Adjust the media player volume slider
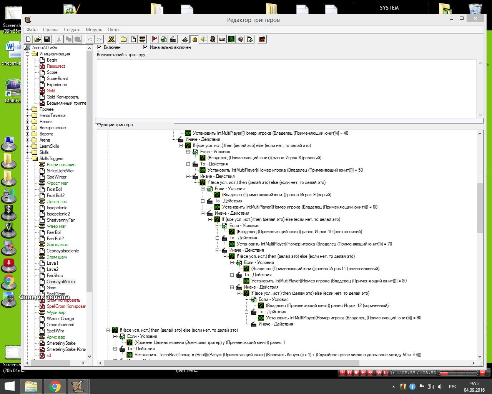The height and width of the screenshot is (394, 492). [459, 372]
